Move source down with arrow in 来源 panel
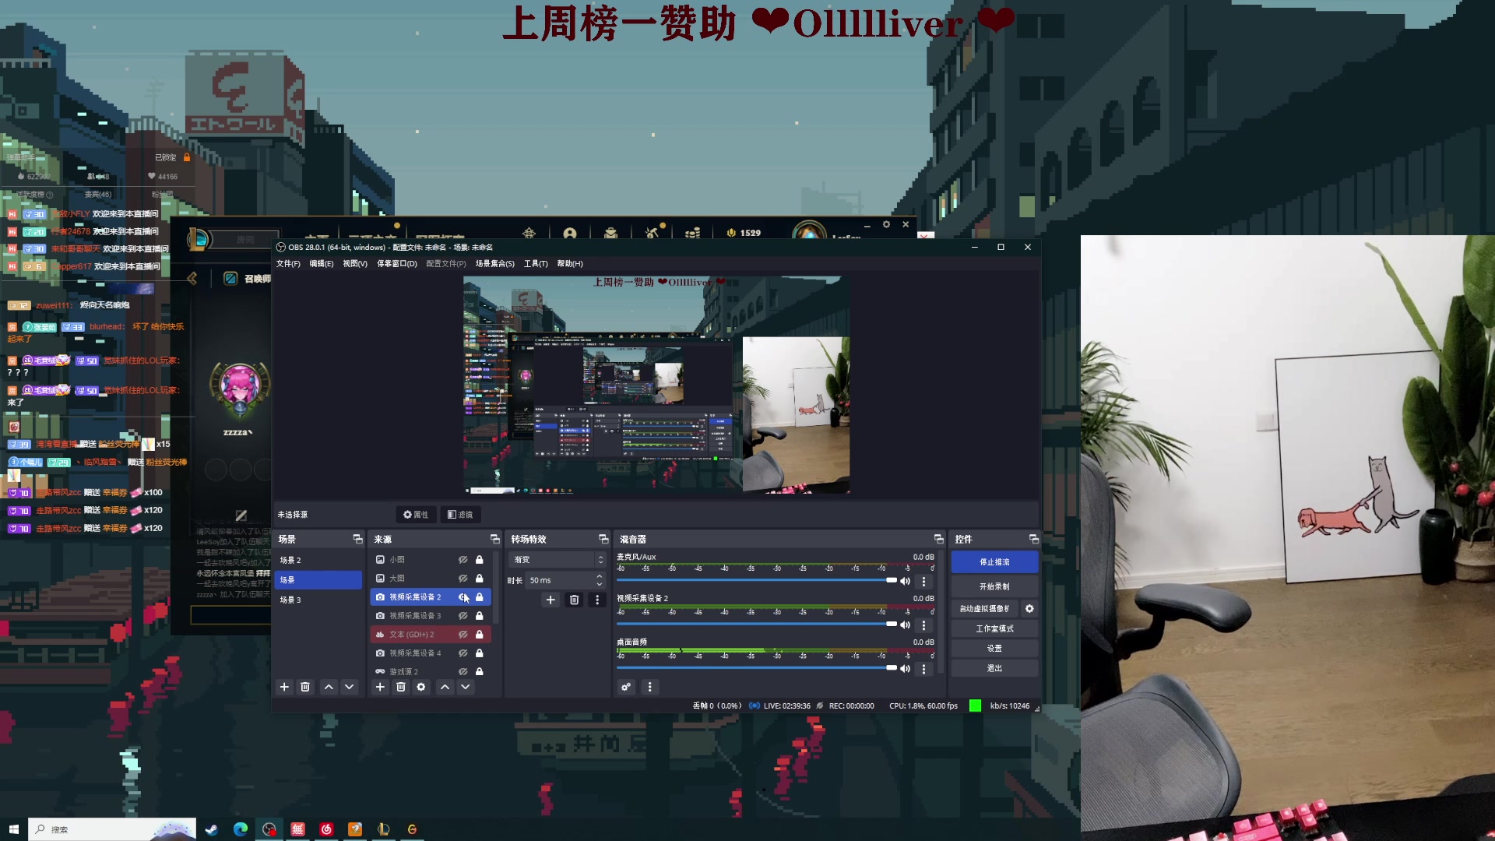Viewport: 1495px width, 841px height. 465,687
